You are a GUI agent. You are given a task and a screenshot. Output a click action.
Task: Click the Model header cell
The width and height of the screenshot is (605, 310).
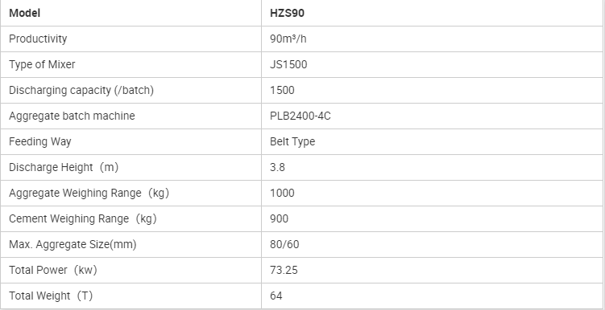(131, 13)
